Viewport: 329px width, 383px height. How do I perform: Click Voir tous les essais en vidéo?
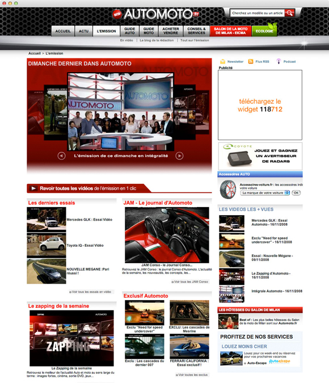click(90, 292)
